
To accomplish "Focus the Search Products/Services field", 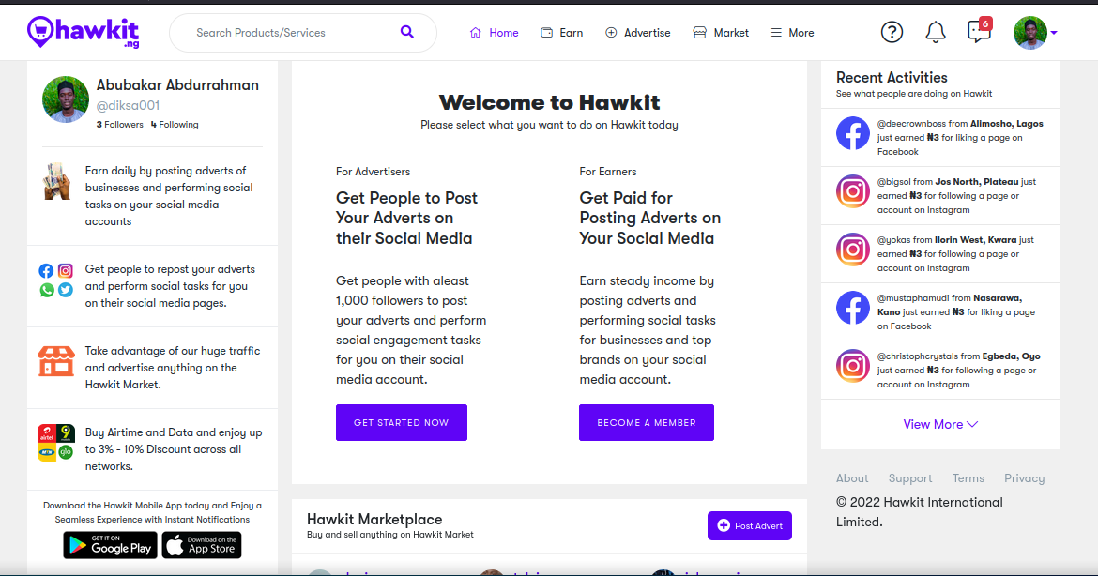I will (291, 33).
